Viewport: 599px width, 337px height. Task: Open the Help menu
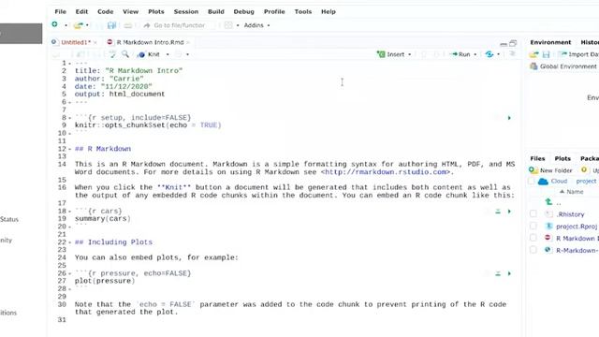329,12
